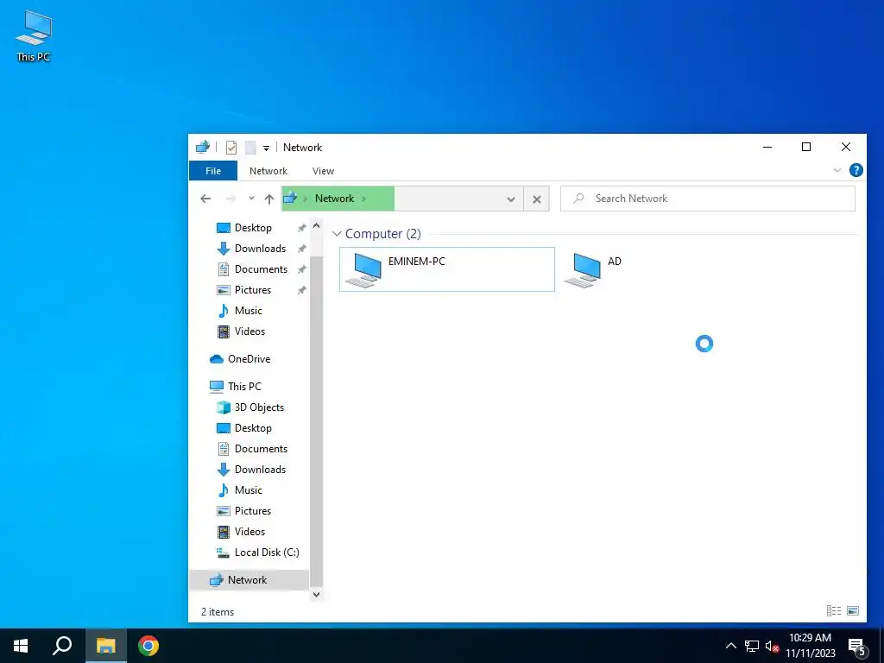
Task: Switch to the View ribbon tab
Action: pyautogui.click(x=323, y=171)
